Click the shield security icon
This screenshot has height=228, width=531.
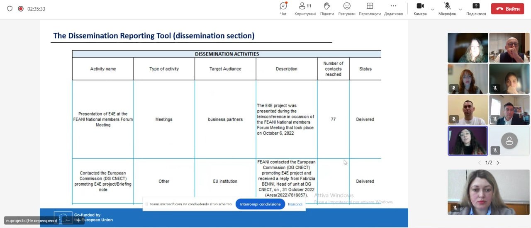coord(10,9)
